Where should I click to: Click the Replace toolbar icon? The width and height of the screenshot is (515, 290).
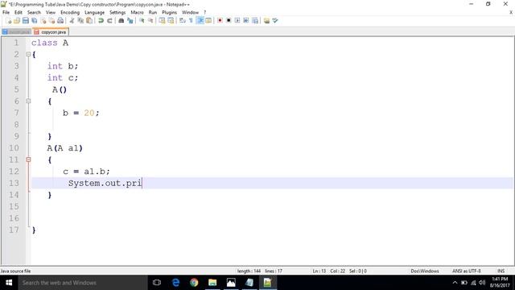pos(130,21)
